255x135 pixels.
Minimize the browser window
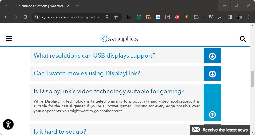(x=224, y=5)
